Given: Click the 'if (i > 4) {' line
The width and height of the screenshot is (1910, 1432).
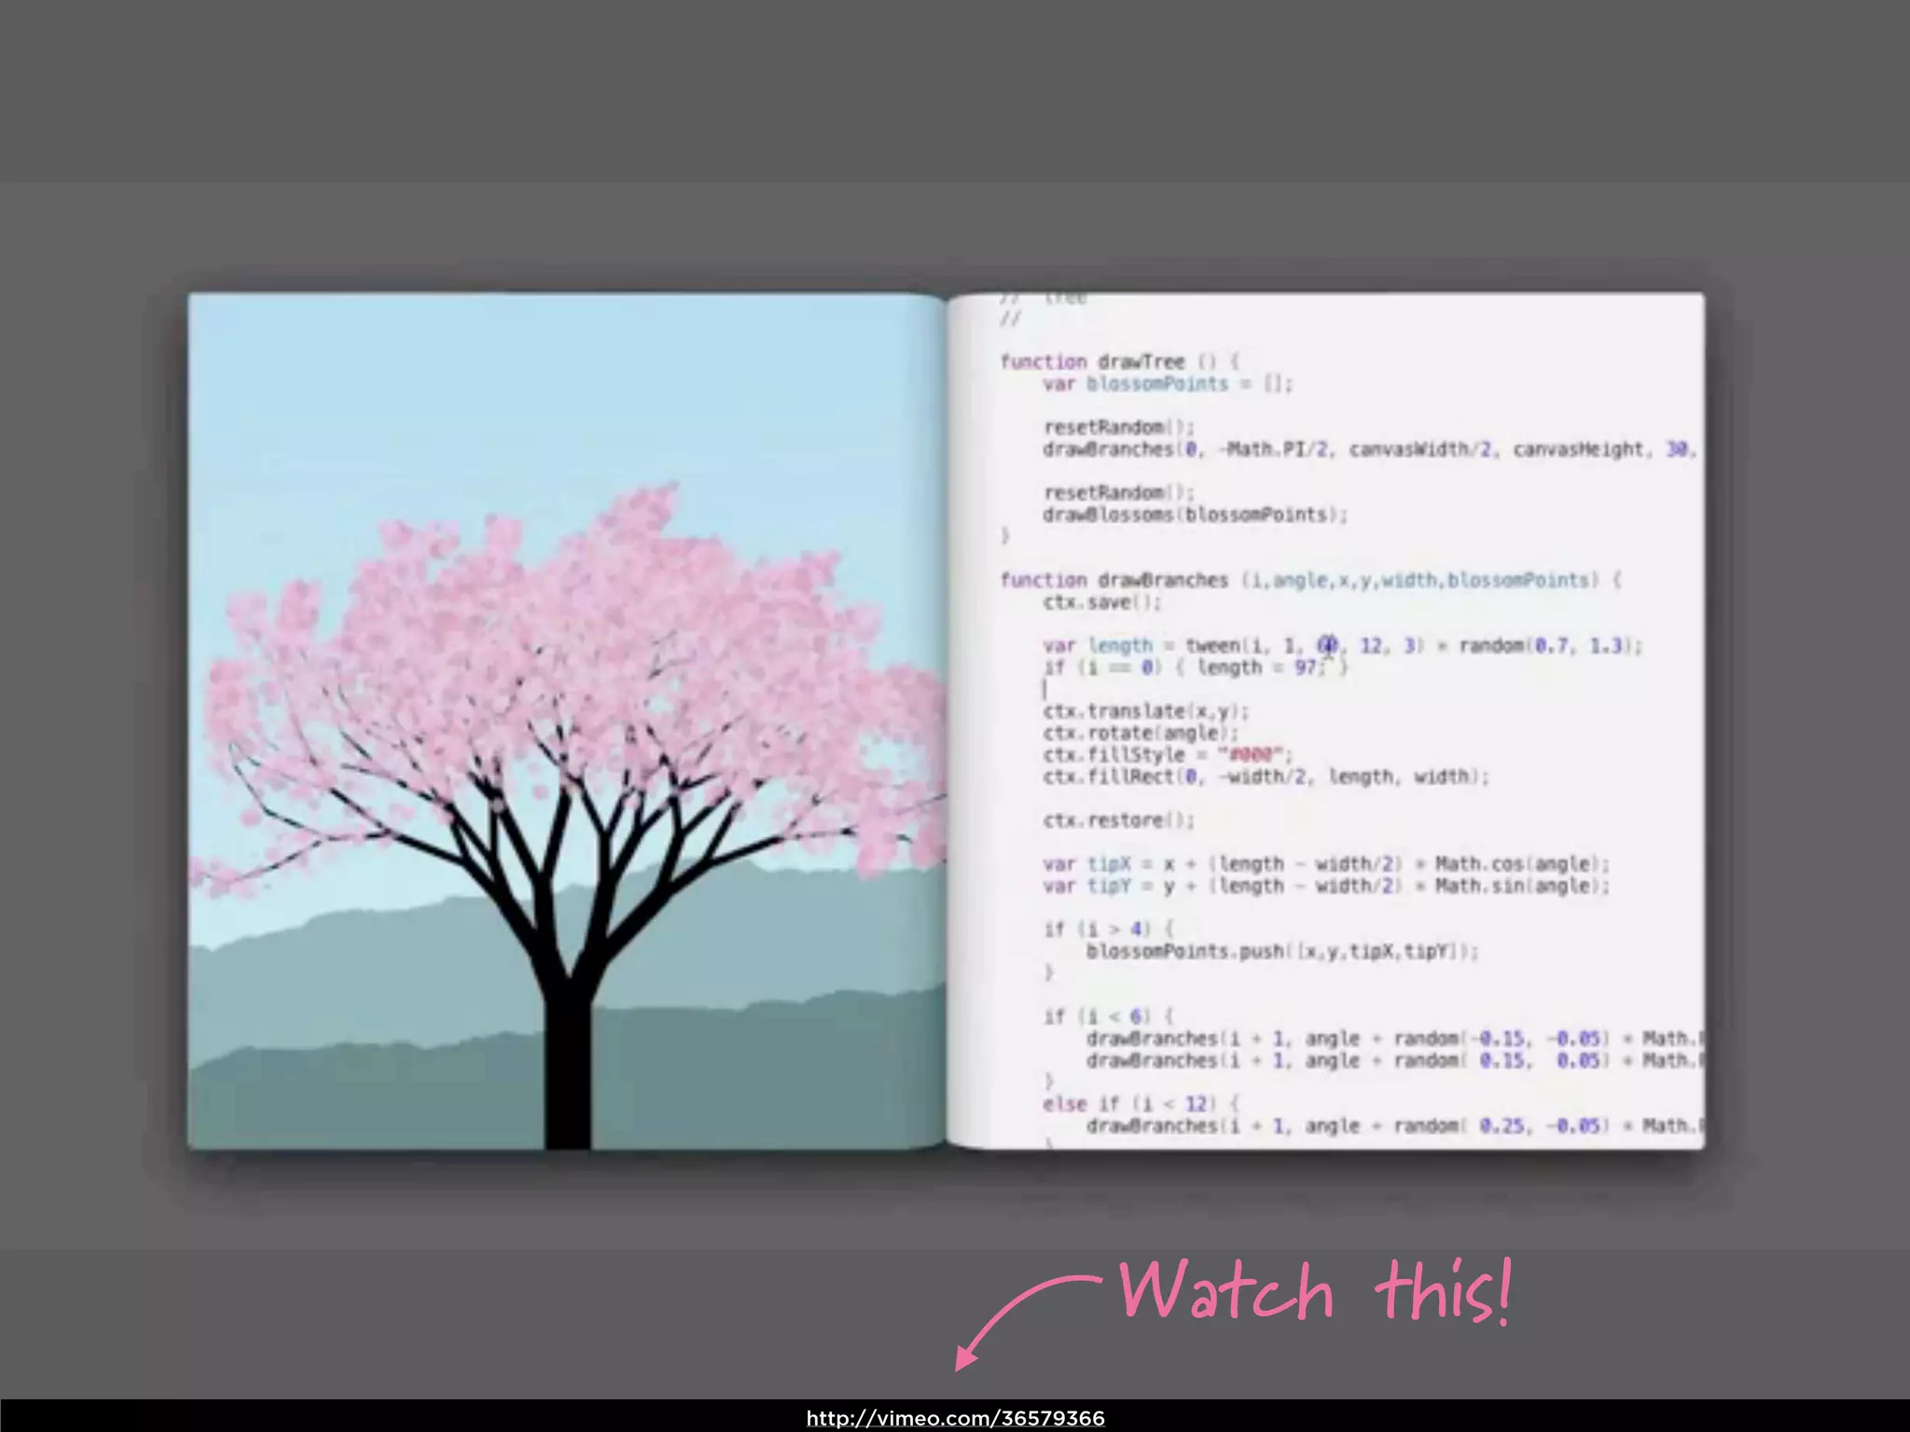Looking at the screenshot, I should click(1109, 929).
